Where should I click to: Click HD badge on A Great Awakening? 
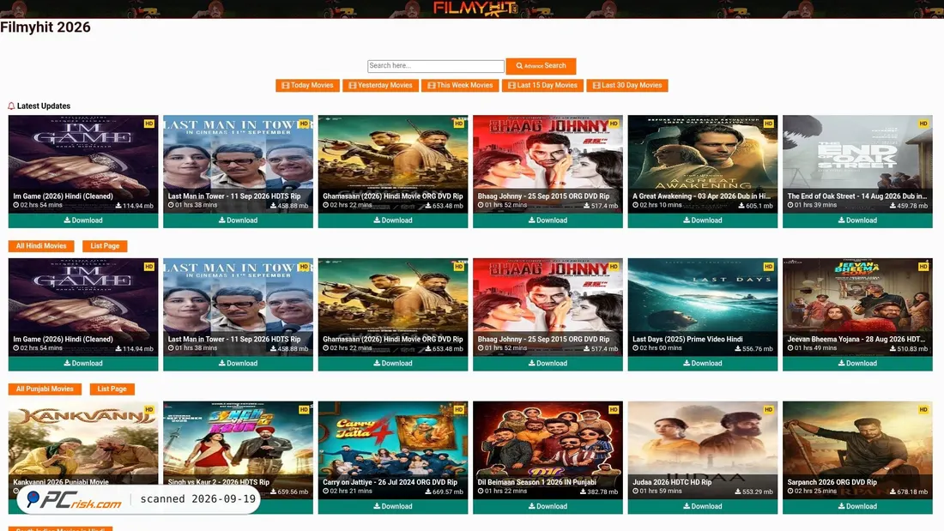tap(768, 124)
